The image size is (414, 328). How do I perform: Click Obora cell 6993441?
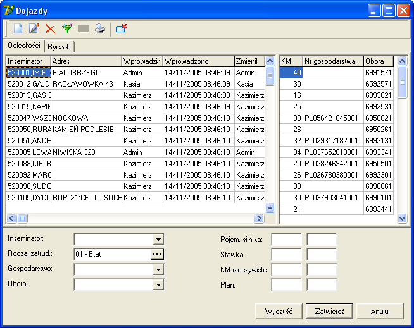pos(379,209)
